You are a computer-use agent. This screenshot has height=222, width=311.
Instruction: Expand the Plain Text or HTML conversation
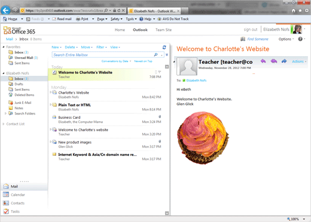pyautogui.click(x=50, y=104)
